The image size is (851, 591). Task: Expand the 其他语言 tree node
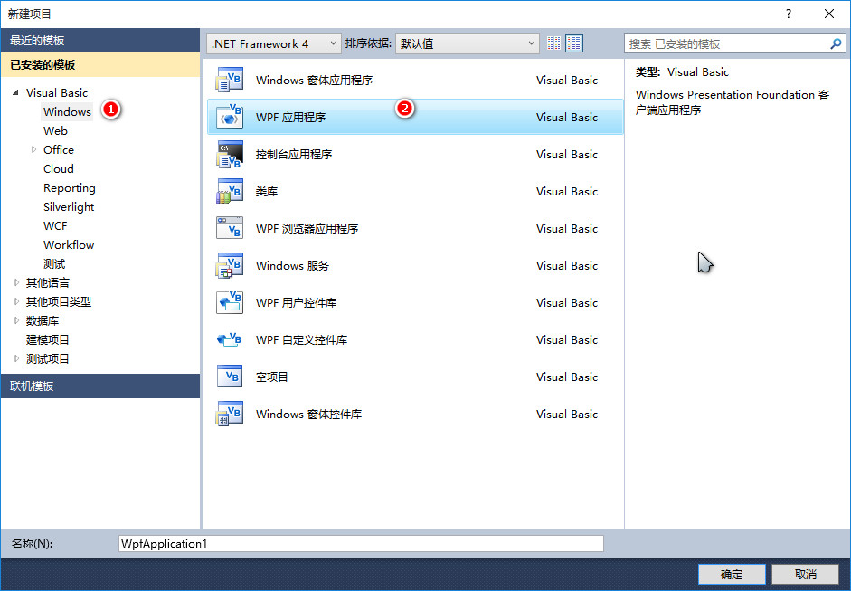pos(16,282)
